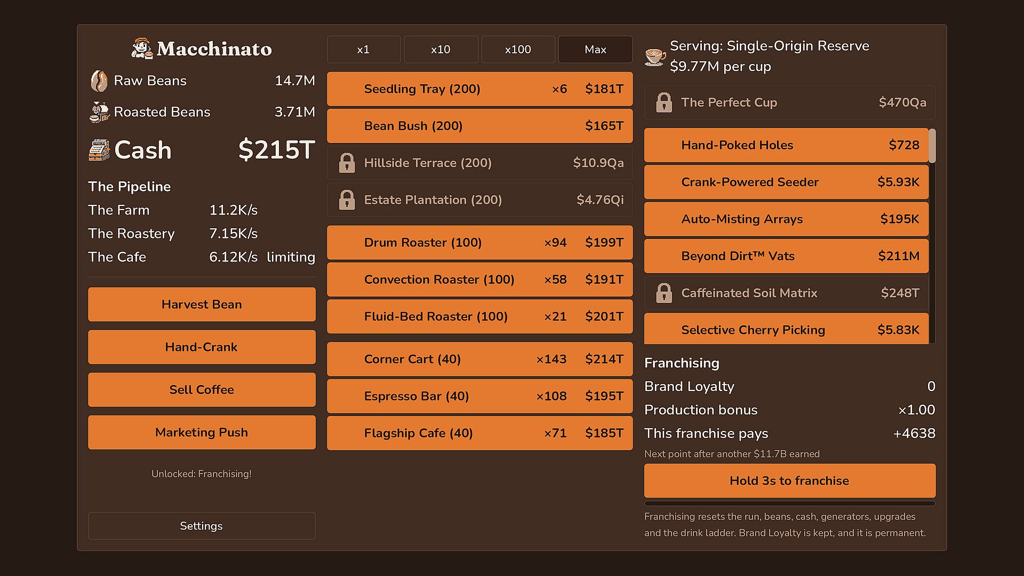Click the Production bonus ×1.00 value
Image resolution: width=1024 pixels, height=576 pixels.
coord(916,410)
